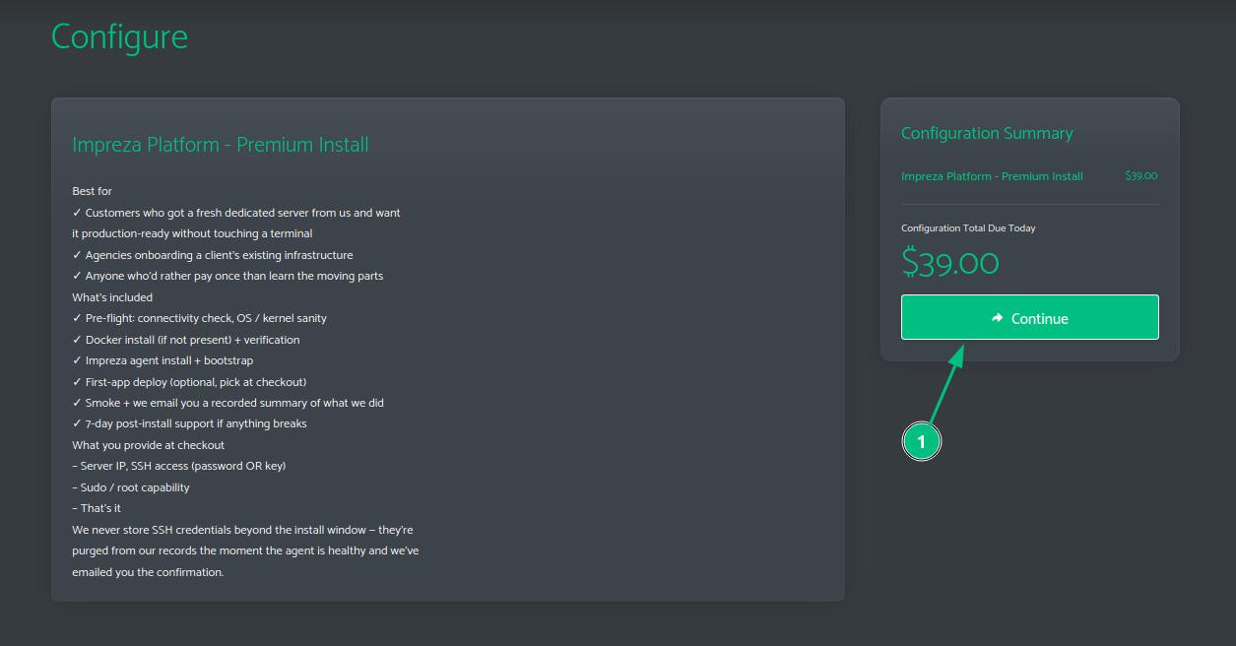Viewport: 1236px width, 646px height.
Task: Click the What's included section label
Action: (x=112, y=297)
